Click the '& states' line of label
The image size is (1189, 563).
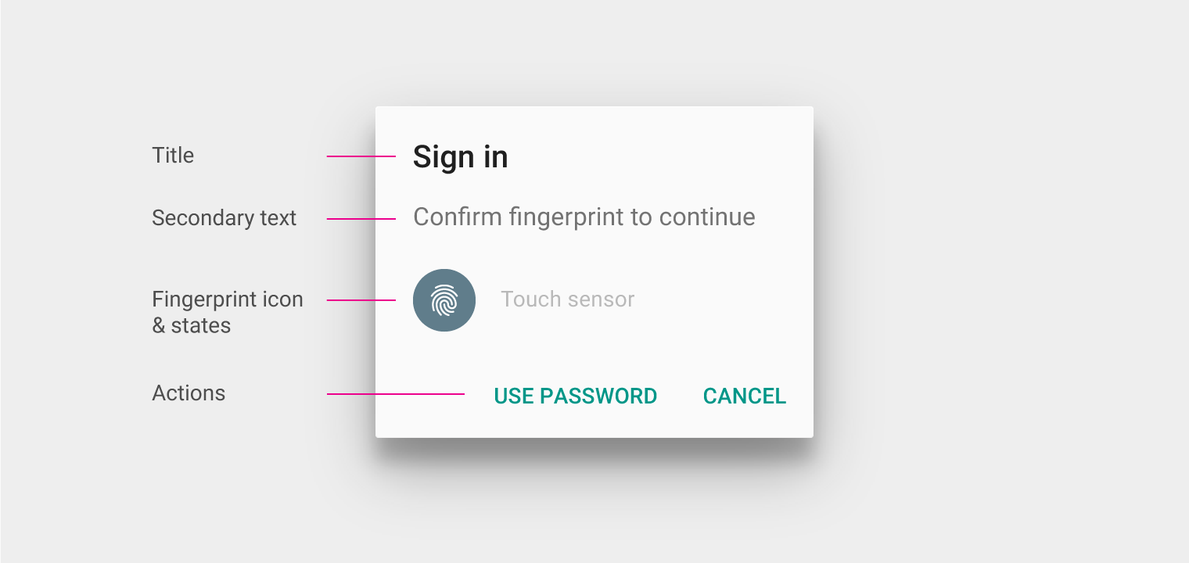[x=192, y=325]
